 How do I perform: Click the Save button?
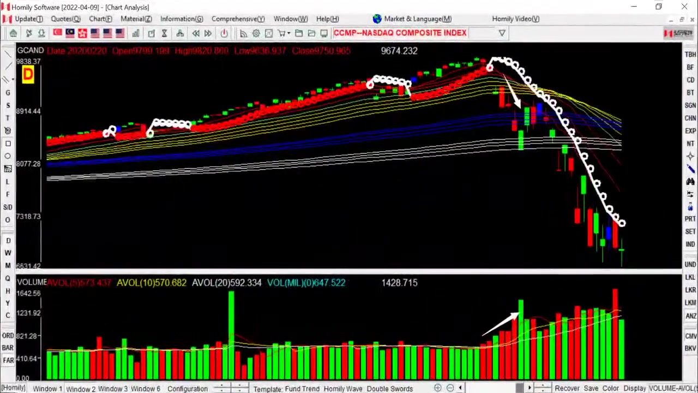pos(591,389)
